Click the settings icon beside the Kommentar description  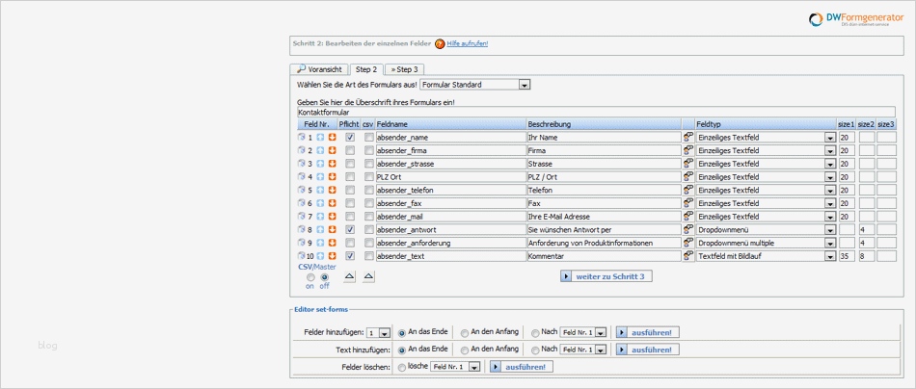point(688,257)
